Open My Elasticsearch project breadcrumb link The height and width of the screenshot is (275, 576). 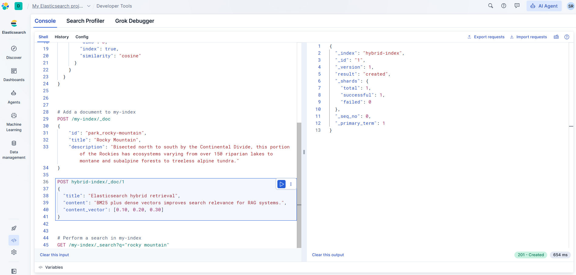pyautogui.click(x=58, y=6)
